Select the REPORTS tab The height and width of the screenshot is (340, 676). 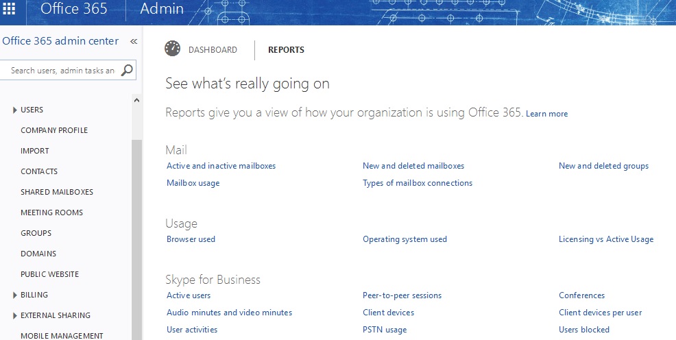coord(286,50)
